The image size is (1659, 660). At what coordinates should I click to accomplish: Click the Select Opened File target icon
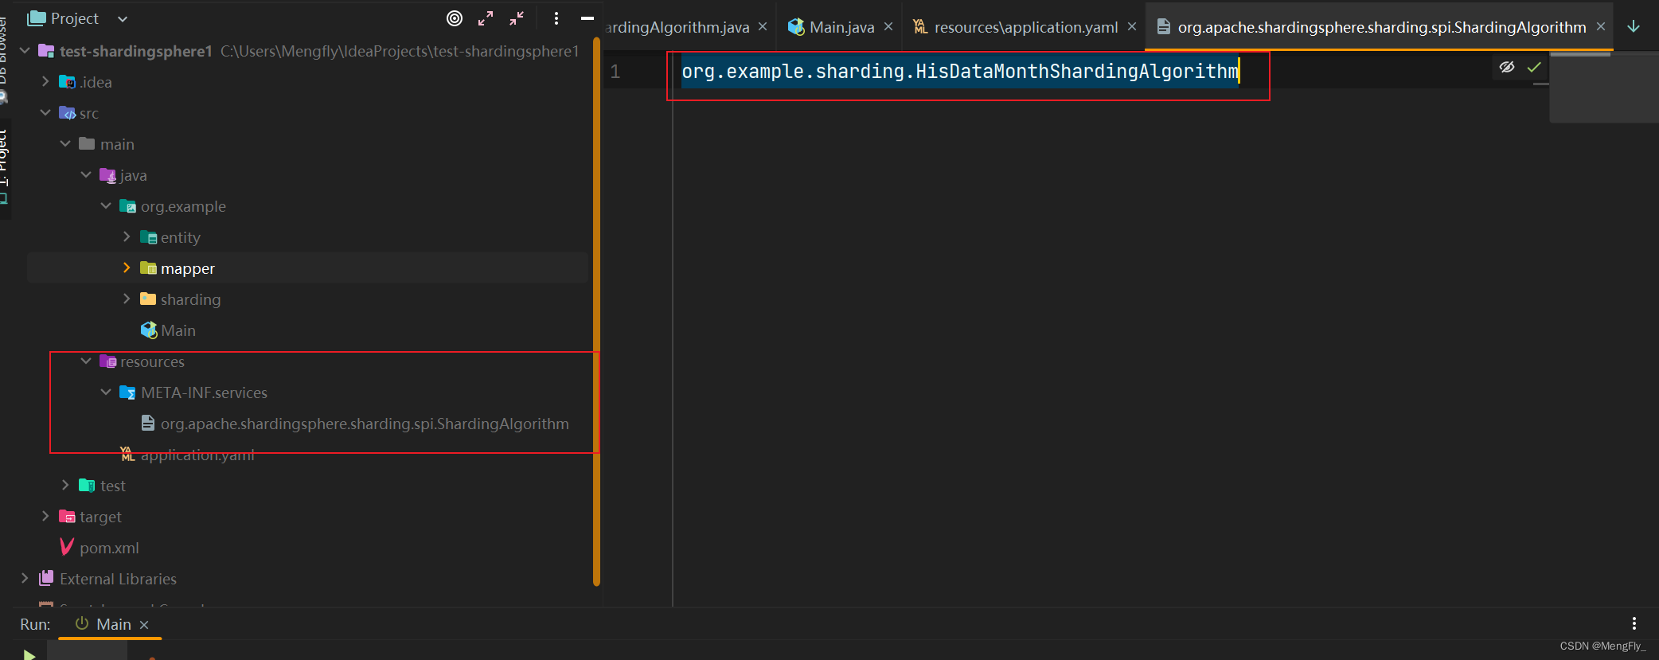tap(455, 18)
